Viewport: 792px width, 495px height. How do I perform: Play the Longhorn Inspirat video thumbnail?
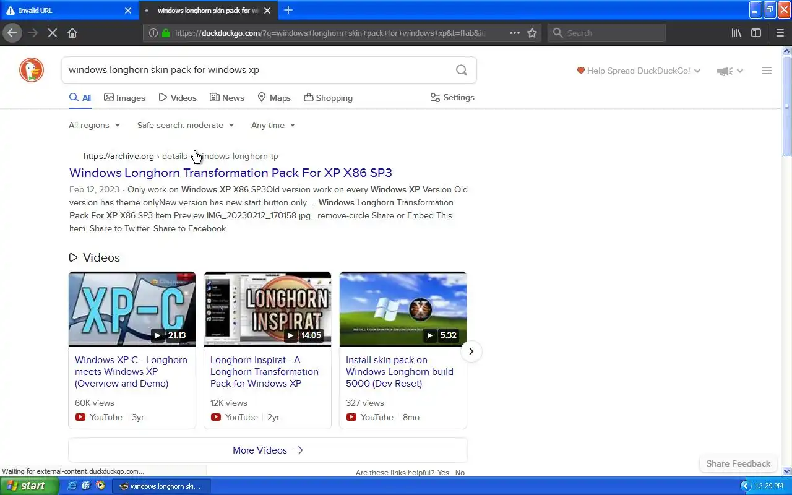267,309
